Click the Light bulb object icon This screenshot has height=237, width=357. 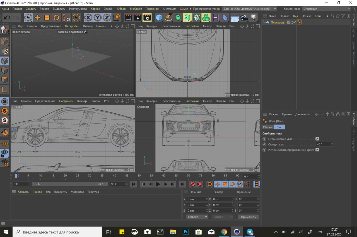253,18
